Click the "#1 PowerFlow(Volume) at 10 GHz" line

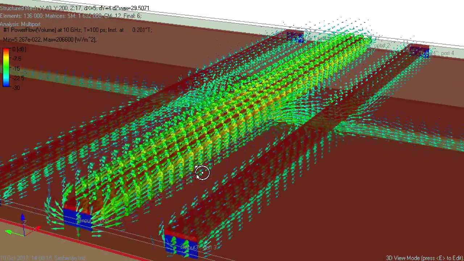(x=78, y=30)
